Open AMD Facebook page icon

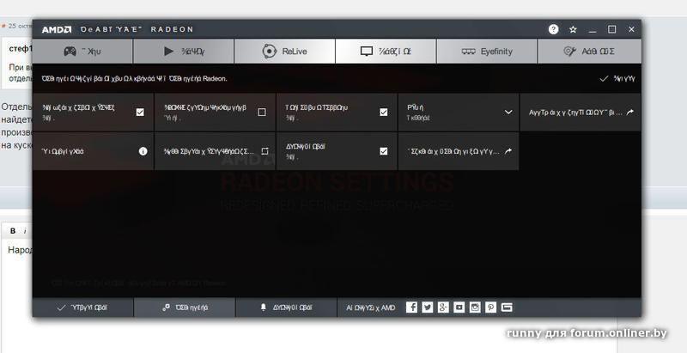click(x=411, y=307)
